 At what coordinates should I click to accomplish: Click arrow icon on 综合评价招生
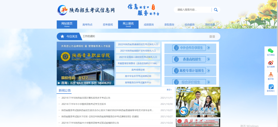tap(208, 82)
